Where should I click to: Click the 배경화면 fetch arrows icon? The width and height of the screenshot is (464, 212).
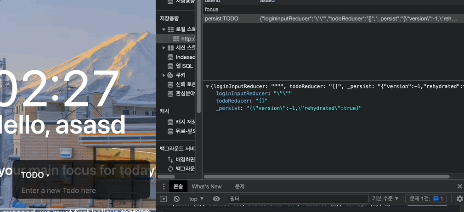[x=170, y=160]
